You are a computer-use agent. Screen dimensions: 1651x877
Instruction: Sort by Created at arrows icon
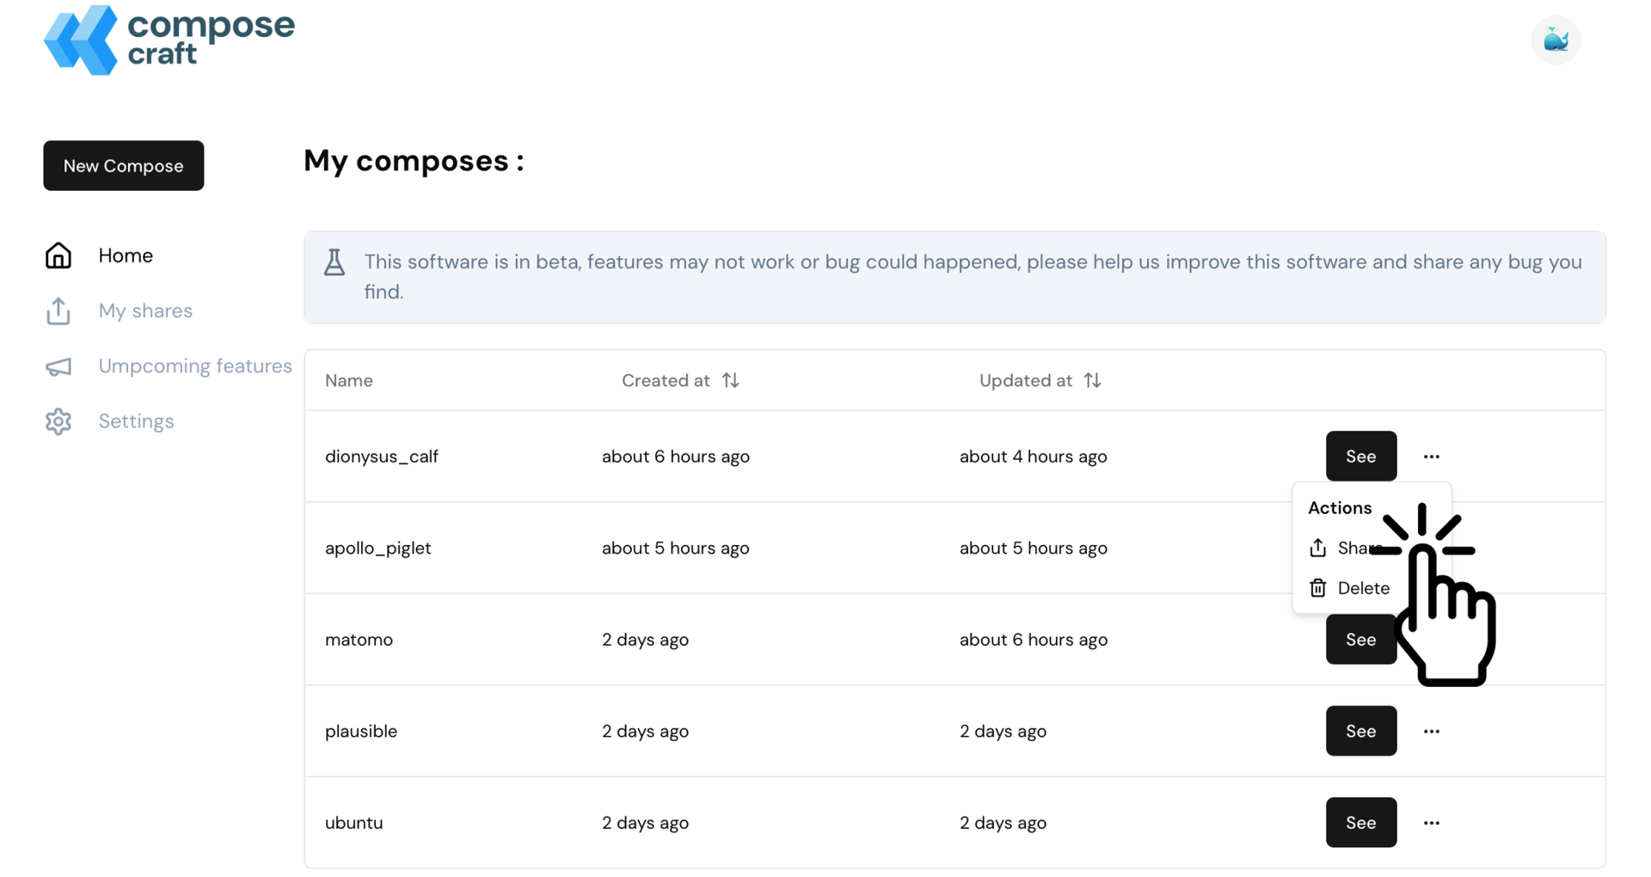(731, 380)
